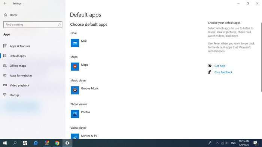Click the "Video player" label
Screen dimensions: 262x147
78,128
